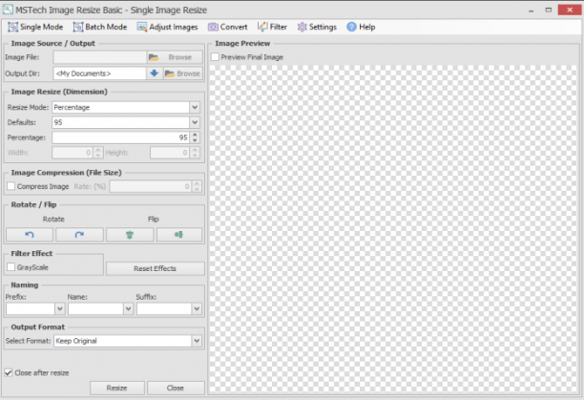This screenshot has height=400, width=584.
Task: Click the Help question mark icon
Action: click(x=351, y=27)
